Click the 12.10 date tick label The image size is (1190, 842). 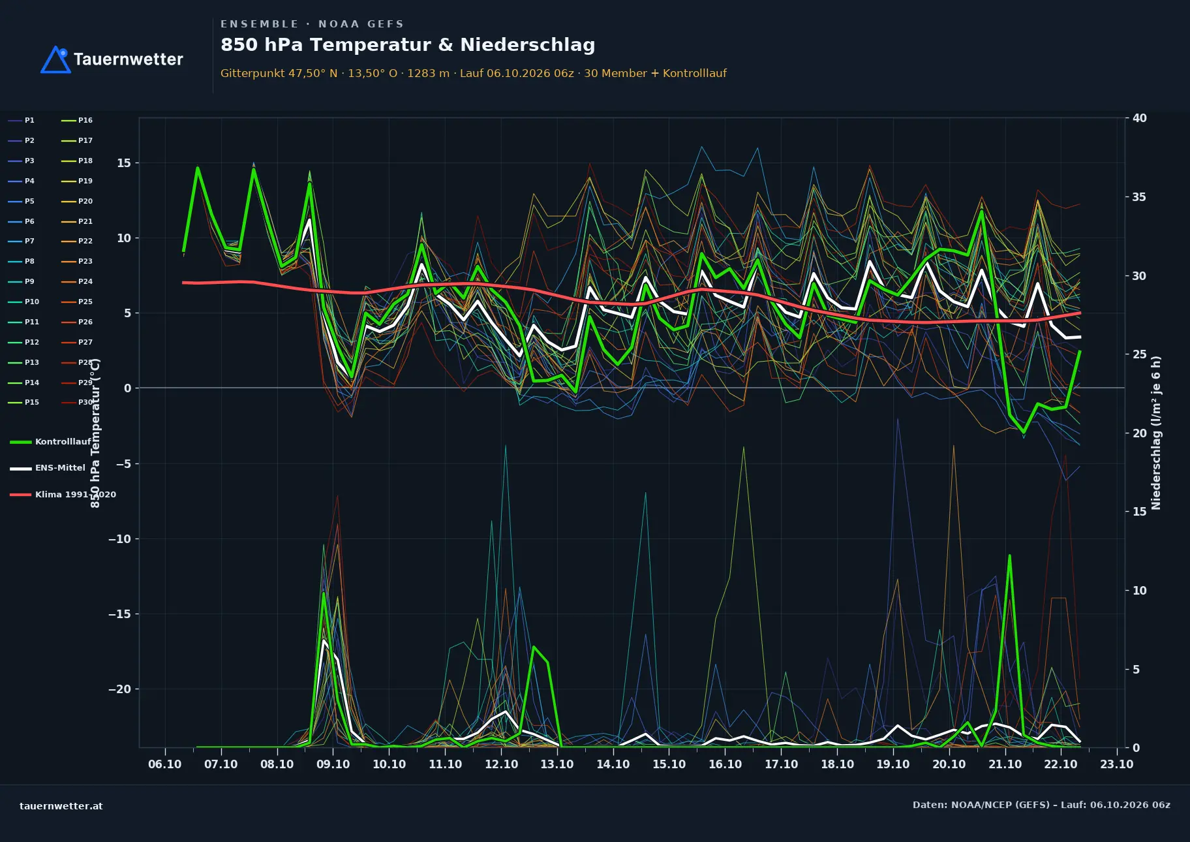501,764
